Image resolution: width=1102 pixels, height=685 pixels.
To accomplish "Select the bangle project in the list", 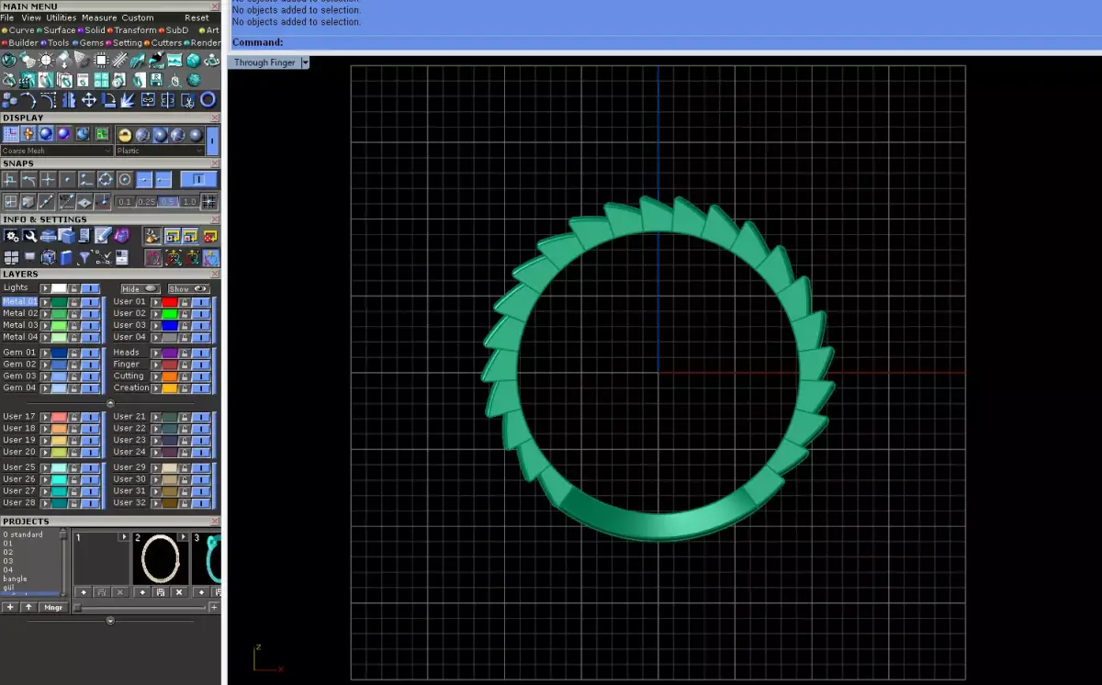I will click(15, 578).
